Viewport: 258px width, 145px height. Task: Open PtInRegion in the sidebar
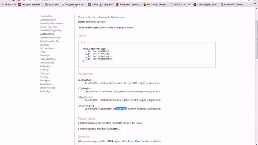pos(45,81)
